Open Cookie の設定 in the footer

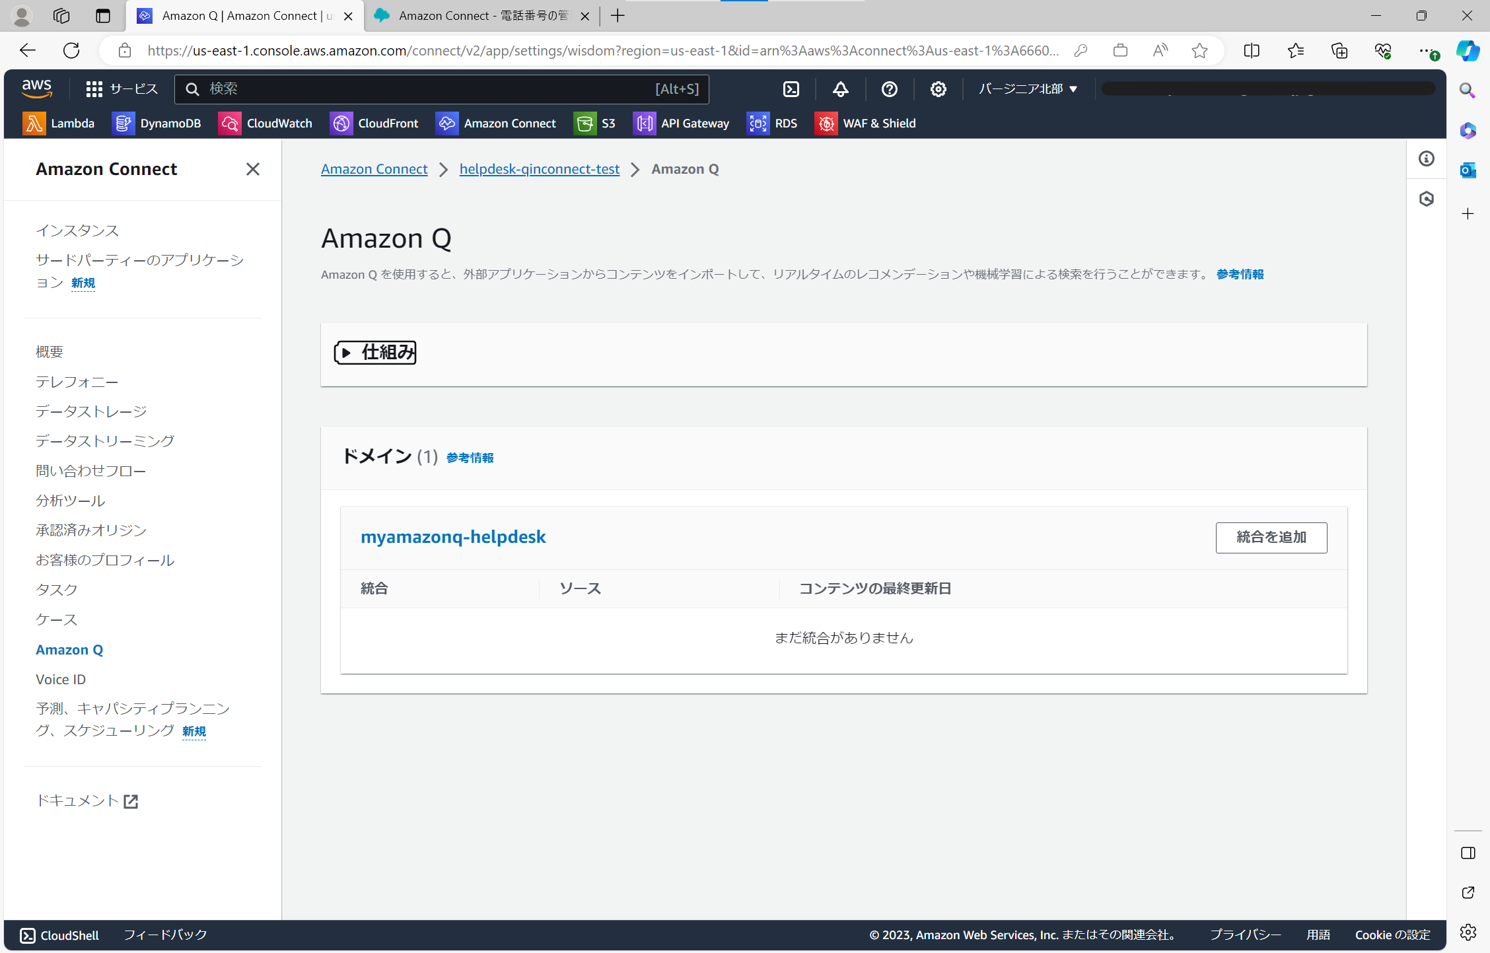click(1393, 935)
